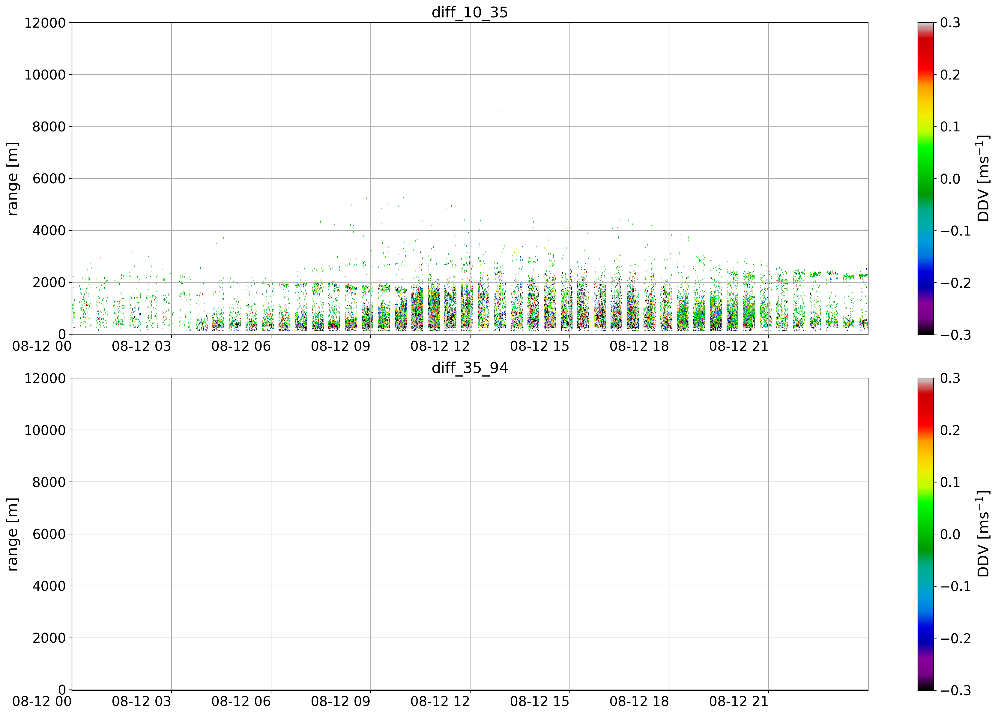Click the 0.2 tick on diff_10_35 colorbar
Screen dimensions: 998x715
pyautogui.click(x=950, y=75)
